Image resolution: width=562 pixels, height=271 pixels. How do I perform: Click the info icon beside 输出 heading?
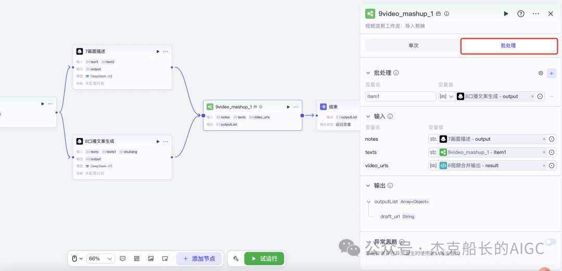pyautogui.click(x=390, y=185)
